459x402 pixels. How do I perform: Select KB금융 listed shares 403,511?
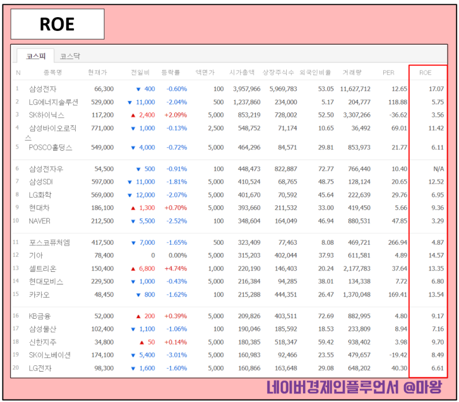pyautogui.click(x=286, y=316)
